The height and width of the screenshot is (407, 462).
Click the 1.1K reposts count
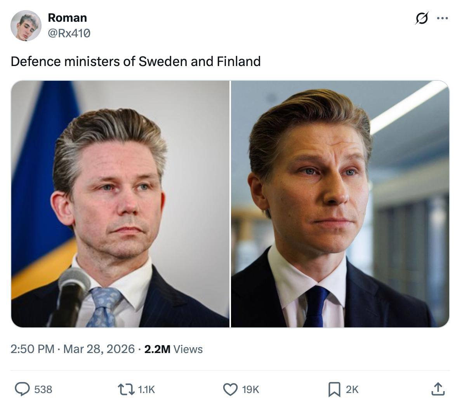pyautogui.click(x=146, y=389)
